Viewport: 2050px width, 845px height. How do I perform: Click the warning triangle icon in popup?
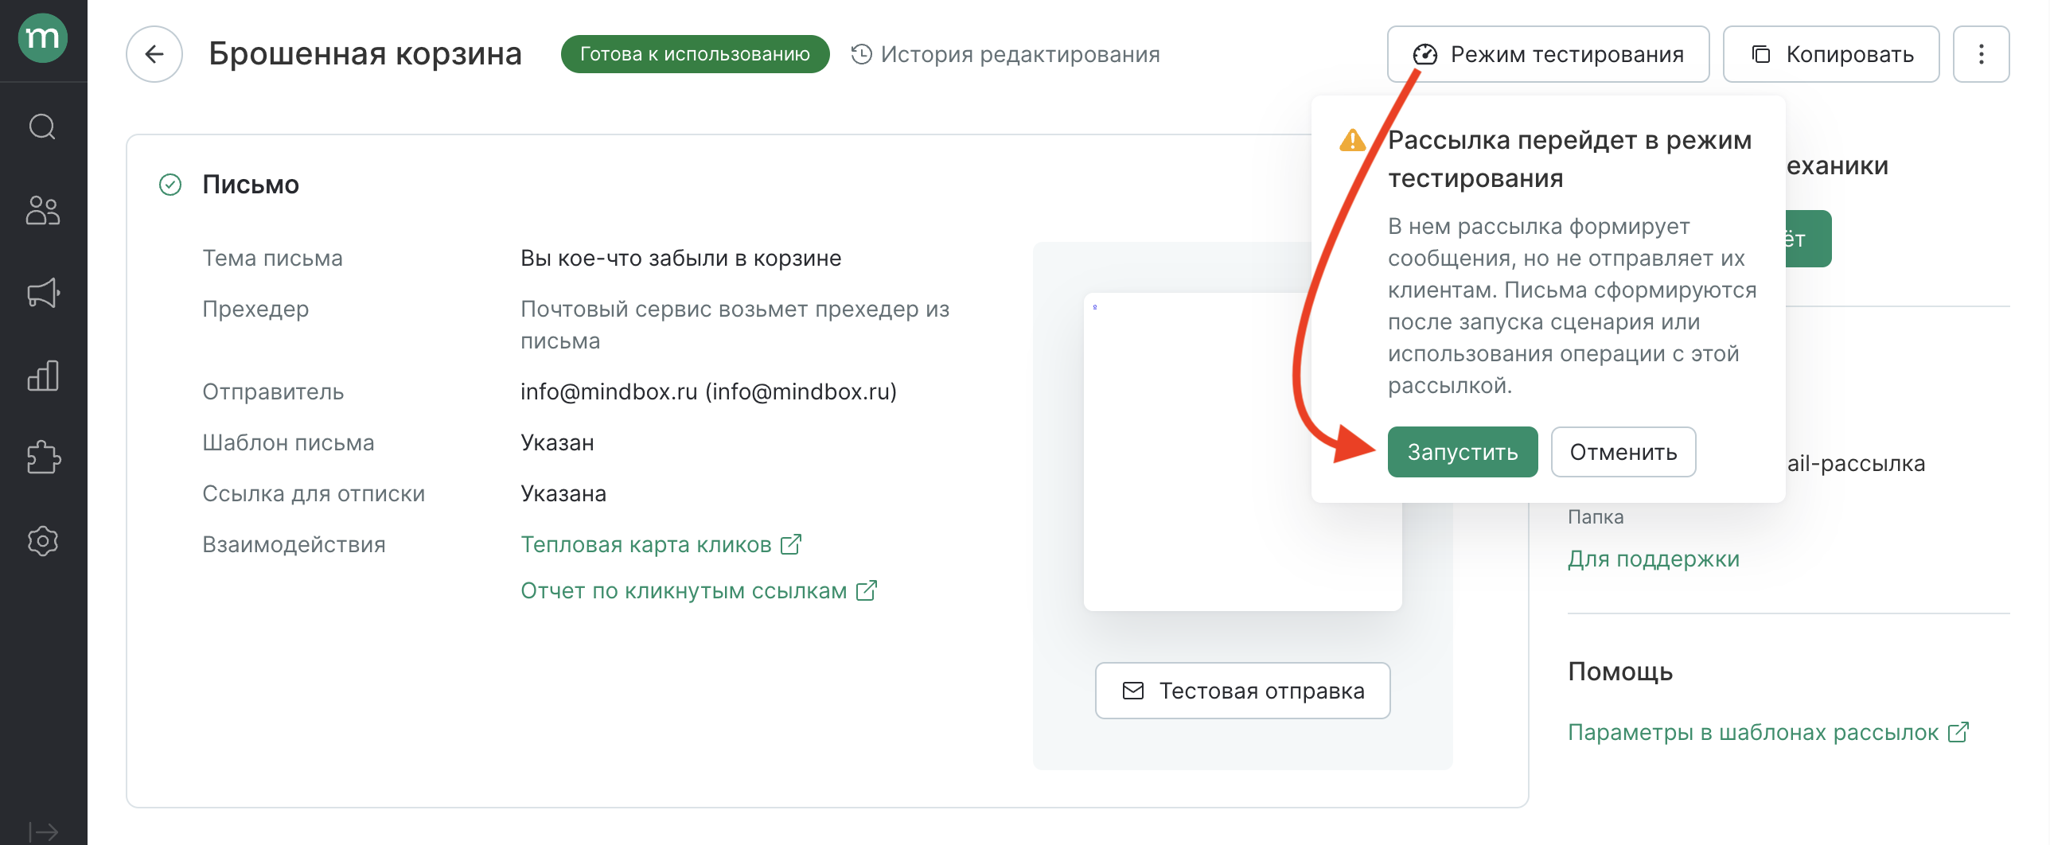click(1352, 140)
